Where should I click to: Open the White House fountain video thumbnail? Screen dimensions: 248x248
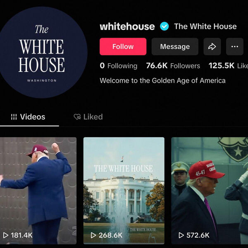(x=124, y=191)
